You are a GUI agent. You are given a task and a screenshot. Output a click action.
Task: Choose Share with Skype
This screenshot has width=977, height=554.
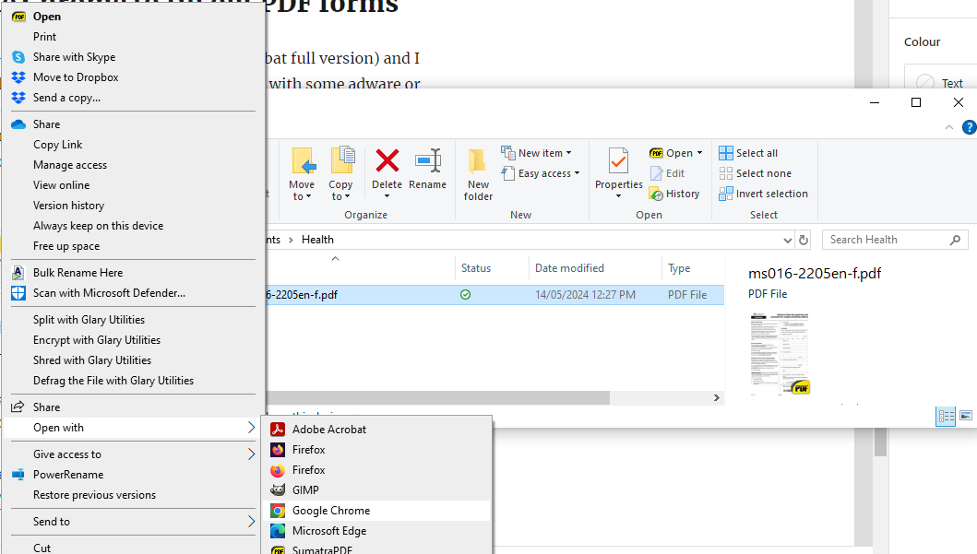pos(133,57)
